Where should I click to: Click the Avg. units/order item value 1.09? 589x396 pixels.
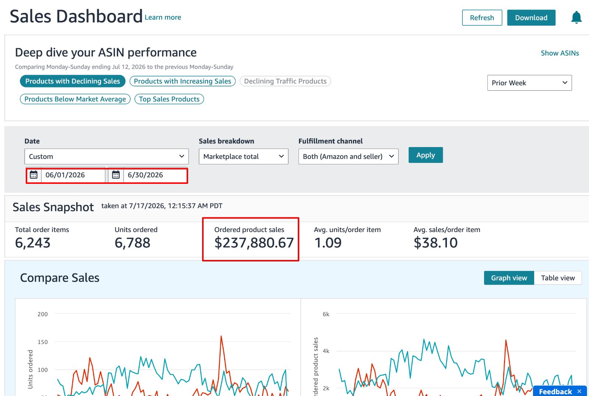click(328, 243)
